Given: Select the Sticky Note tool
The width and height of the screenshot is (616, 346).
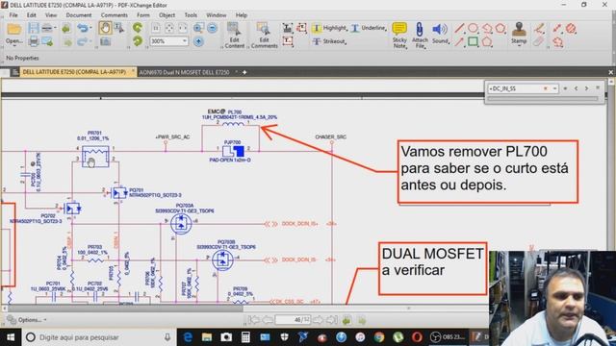Looking at the screenshot, I should [399, 36].
